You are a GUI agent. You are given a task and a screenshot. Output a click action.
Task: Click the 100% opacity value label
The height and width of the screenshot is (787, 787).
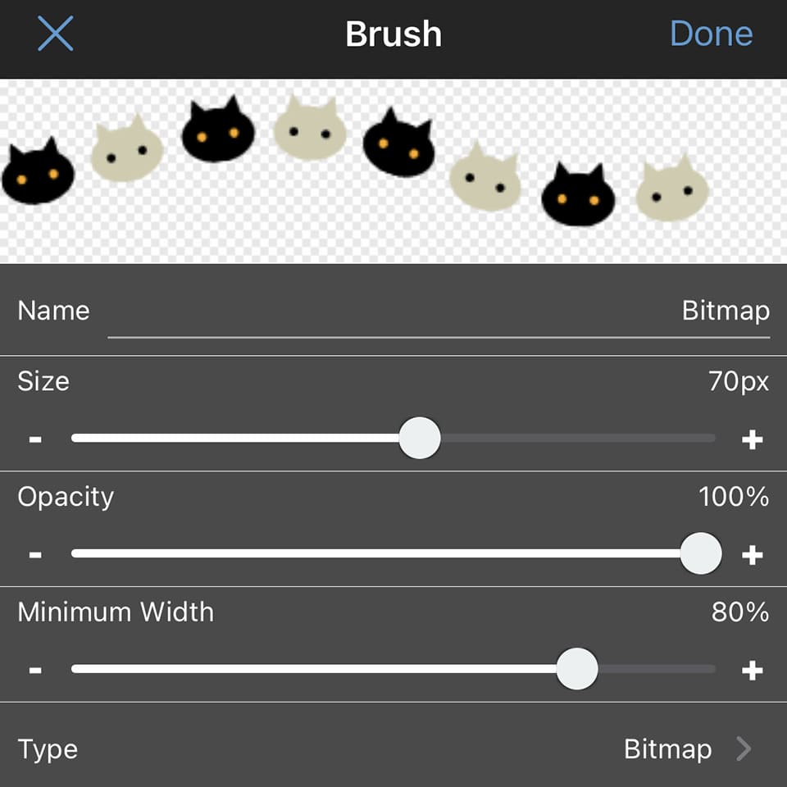tap(733, 497)
